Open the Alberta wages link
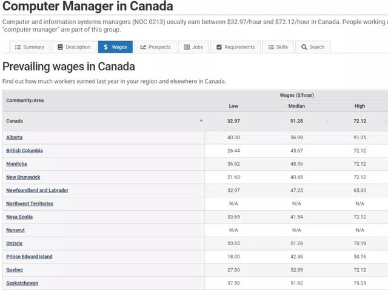Viewport: 388px width, 290px height. [x=15, y=137]
